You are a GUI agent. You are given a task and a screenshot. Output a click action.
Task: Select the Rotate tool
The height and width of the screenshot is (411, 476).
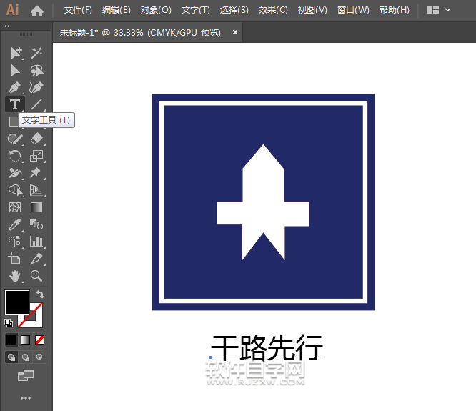coord(14,156)
